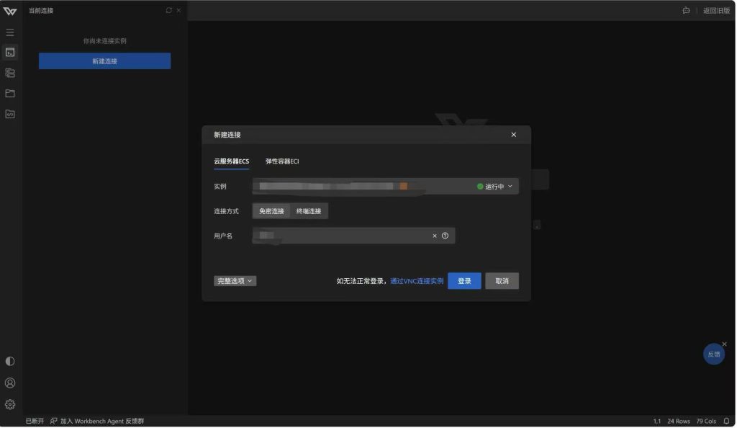
Task: Switch to the 云服务器ECS tab
Action: (231, 161)
